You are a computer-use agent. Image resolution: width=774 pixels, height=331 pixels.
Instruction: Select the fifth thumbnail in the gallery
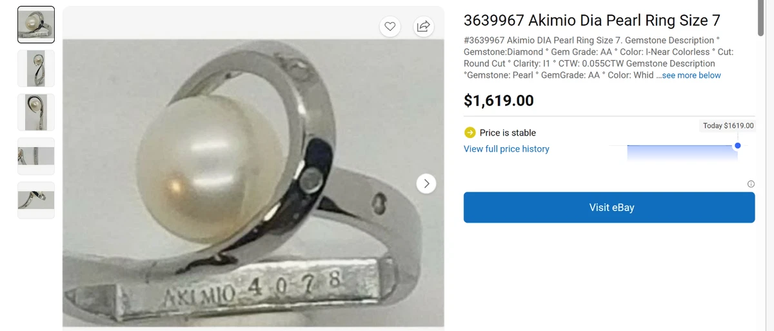coord(36,200)
